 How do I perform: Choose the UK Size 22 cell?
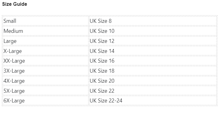[153, 91]
